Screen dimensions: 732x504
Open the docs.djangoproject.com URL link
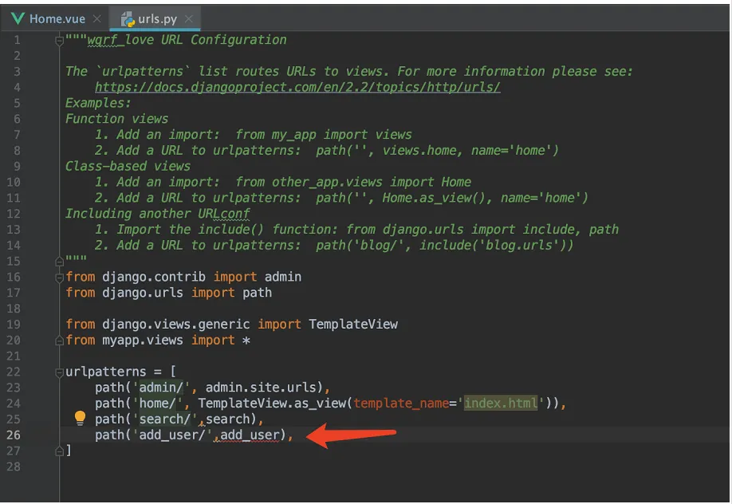[x=297, y=87]
